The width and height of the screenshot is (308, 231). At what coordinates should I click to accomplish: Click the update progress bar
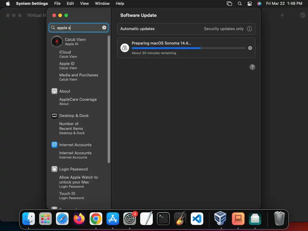click(x=188, y=48)
